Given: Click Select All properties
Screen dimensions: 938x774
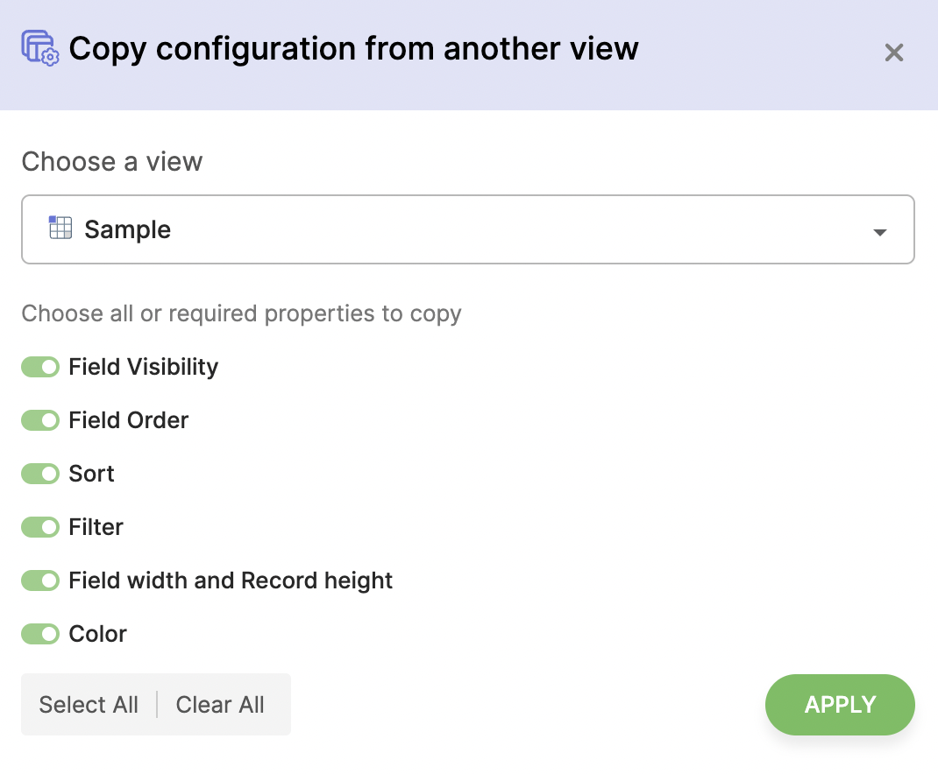Looking at the screenshot, I should pos(89,705).
